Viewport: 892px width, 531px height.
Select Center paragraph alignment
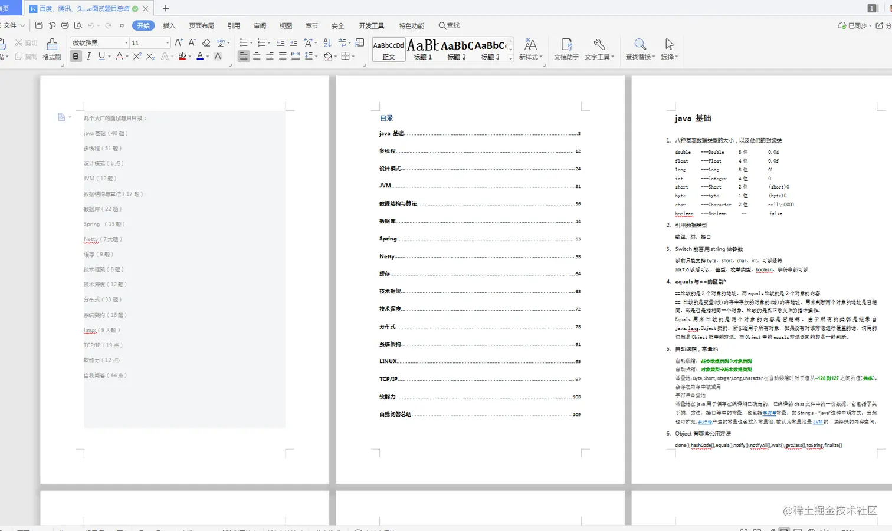[257, 56]
